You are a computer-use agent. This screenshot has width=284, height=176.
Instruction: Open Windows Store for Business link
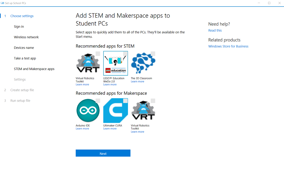coord(228,46)
